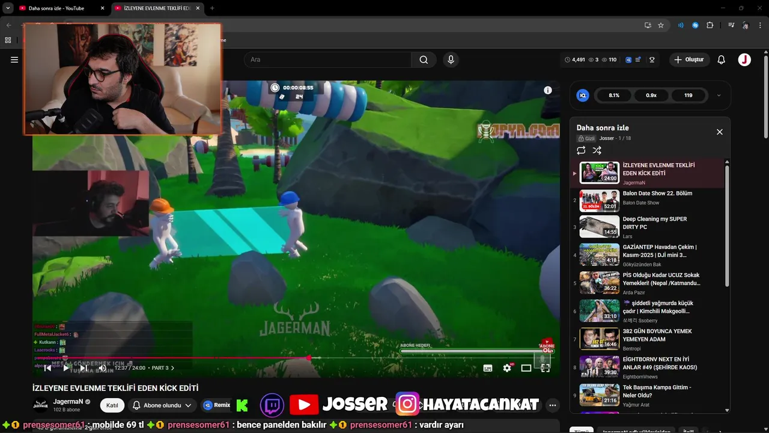Open YouTube notifications bell
The width and height of the screenshot is (769, 433).
(722, 60)
